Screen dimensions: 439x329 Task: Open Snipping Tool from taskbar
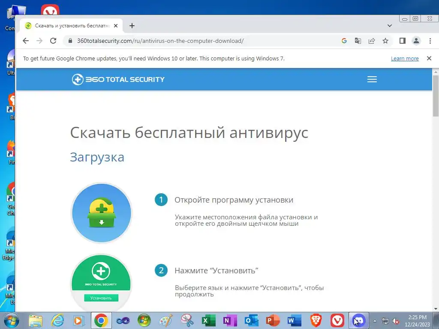[x=187, y=320]
